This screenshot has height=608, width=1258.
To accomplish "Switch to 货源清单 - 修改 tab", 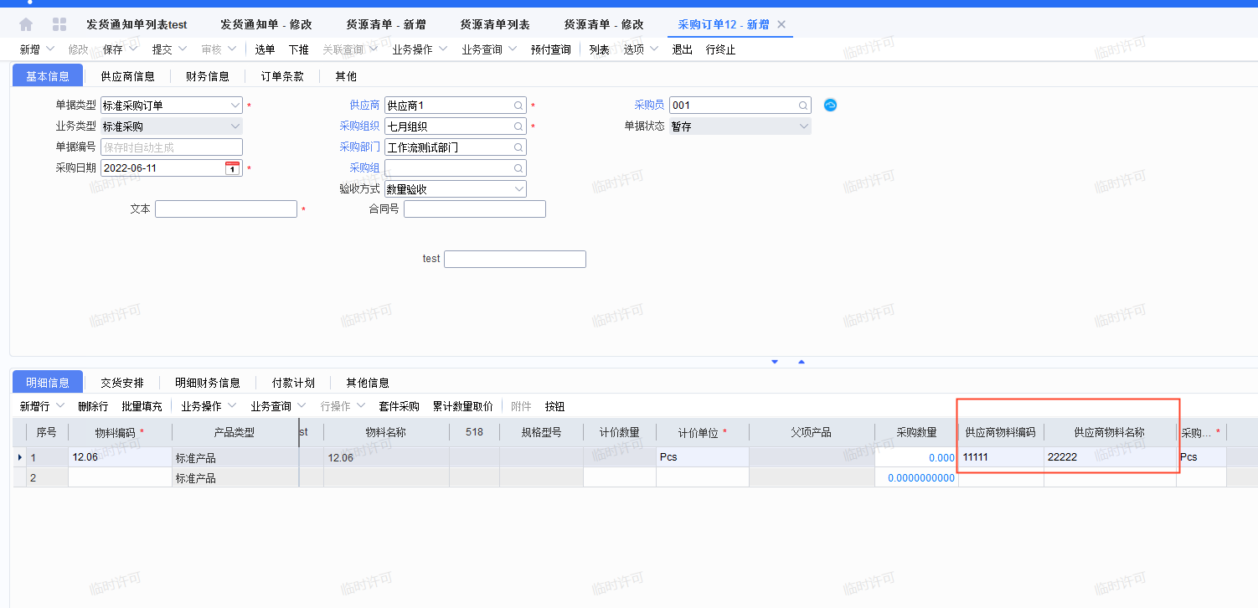I will pyautogui.click(x=604, y=24).
